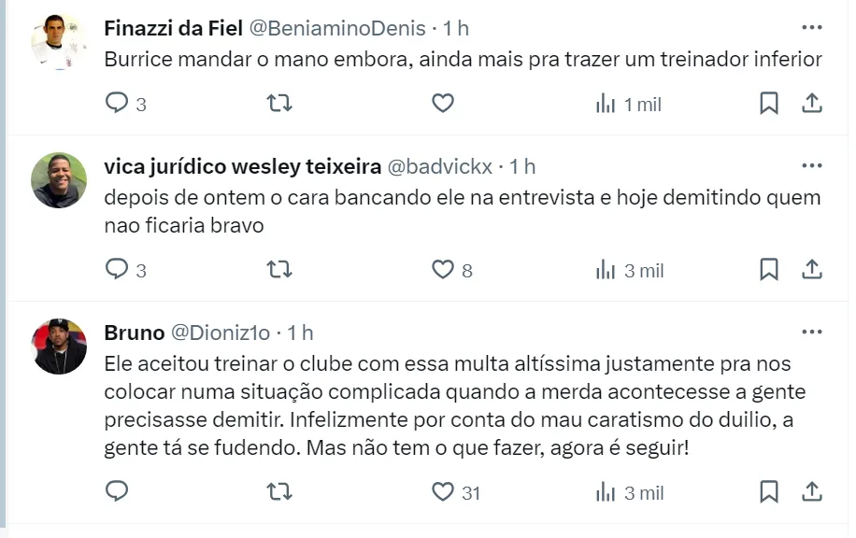The height and width of the screenshot is (538, 856).
Task: Reply to Finazzi da Fiel's tweet
Action: click(117, 104)
